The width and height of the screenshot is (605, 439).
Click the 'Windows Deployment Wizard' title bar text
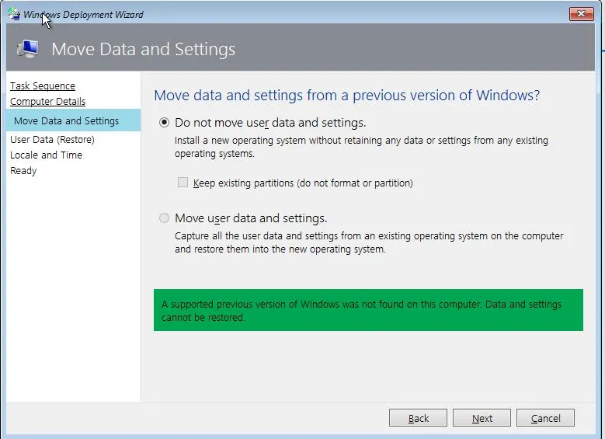[x=83, y=14]
